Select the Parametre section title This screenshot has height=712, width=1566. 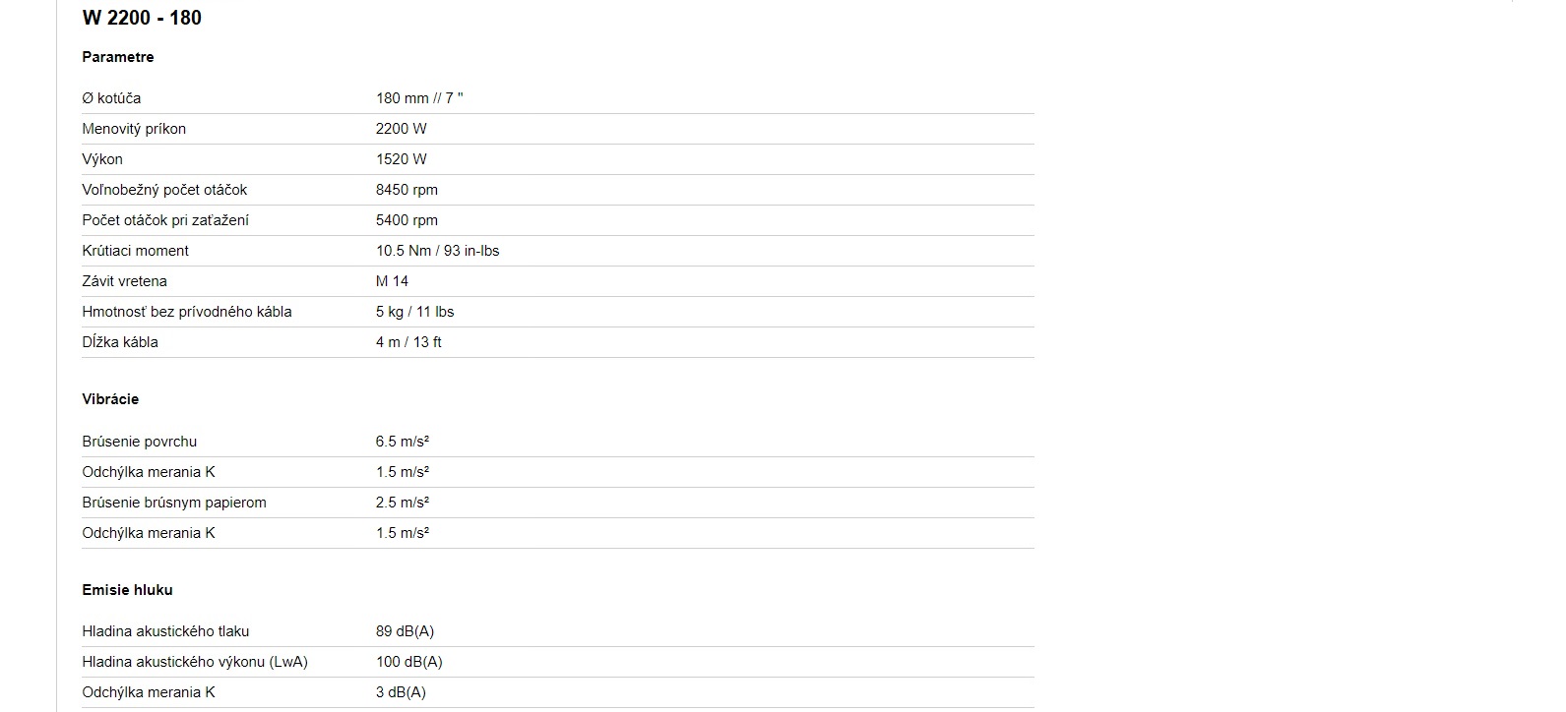coord(118,57)
